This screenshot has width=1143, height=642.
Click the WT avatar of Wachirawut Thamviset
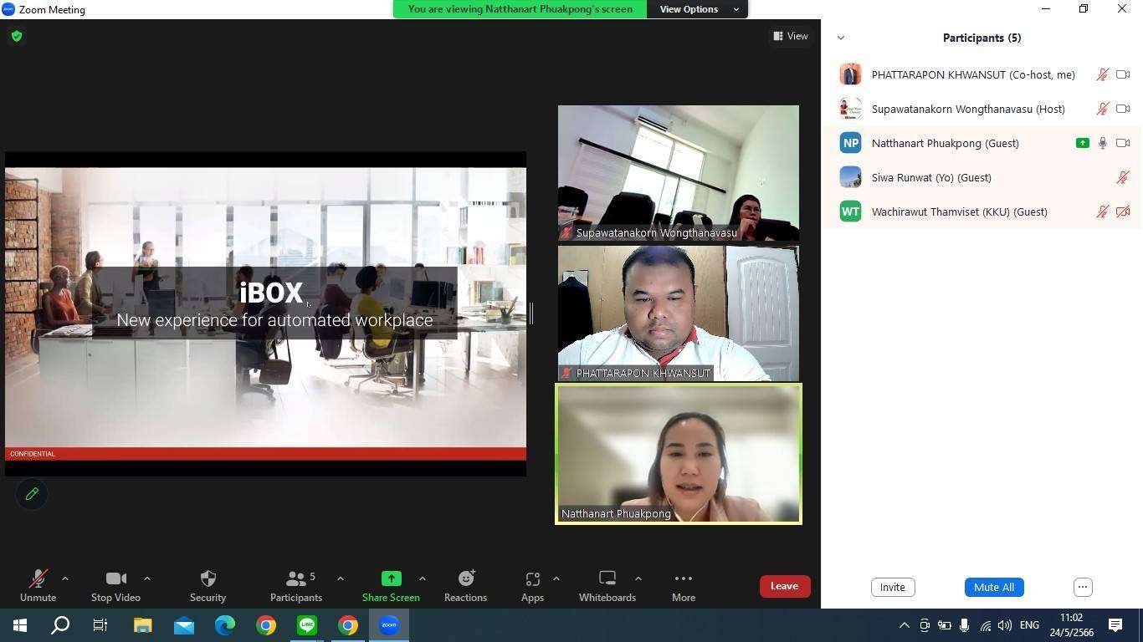tap(850, 211)
